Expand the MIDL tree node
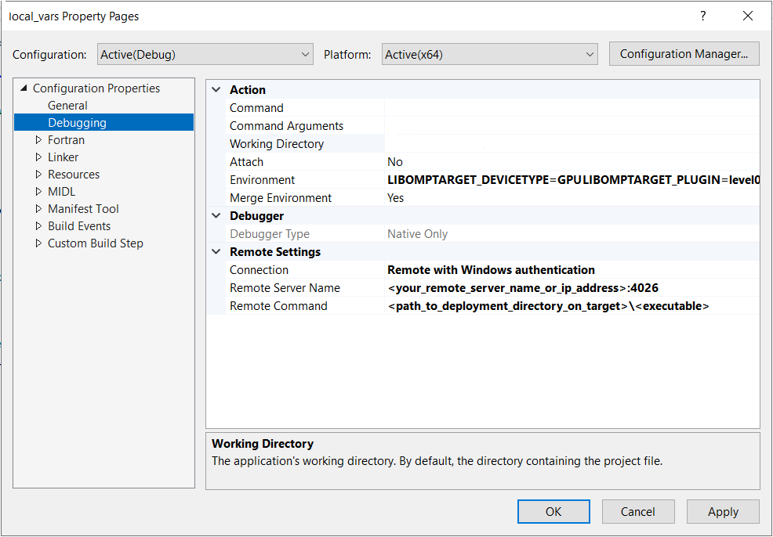This screenshot has height=537, width=773. (x=38, y=191)
